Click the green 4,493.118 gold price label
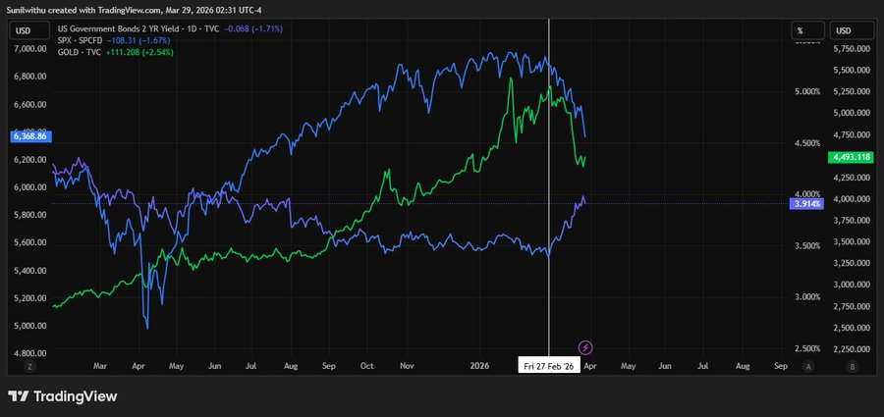Image resolution: width=884 pixels, height=417 pixels. pos(851,157)
